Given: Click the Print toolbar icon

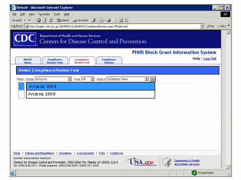Looking at the screenshot, I should click(x=108, y=20).
